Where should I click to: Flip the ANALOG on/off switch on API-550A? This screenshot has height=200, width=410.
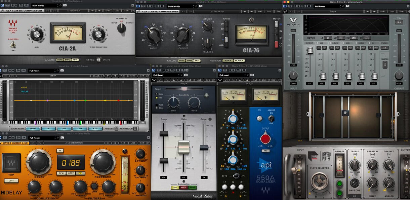pyautogui.click(x=271, y=118)
